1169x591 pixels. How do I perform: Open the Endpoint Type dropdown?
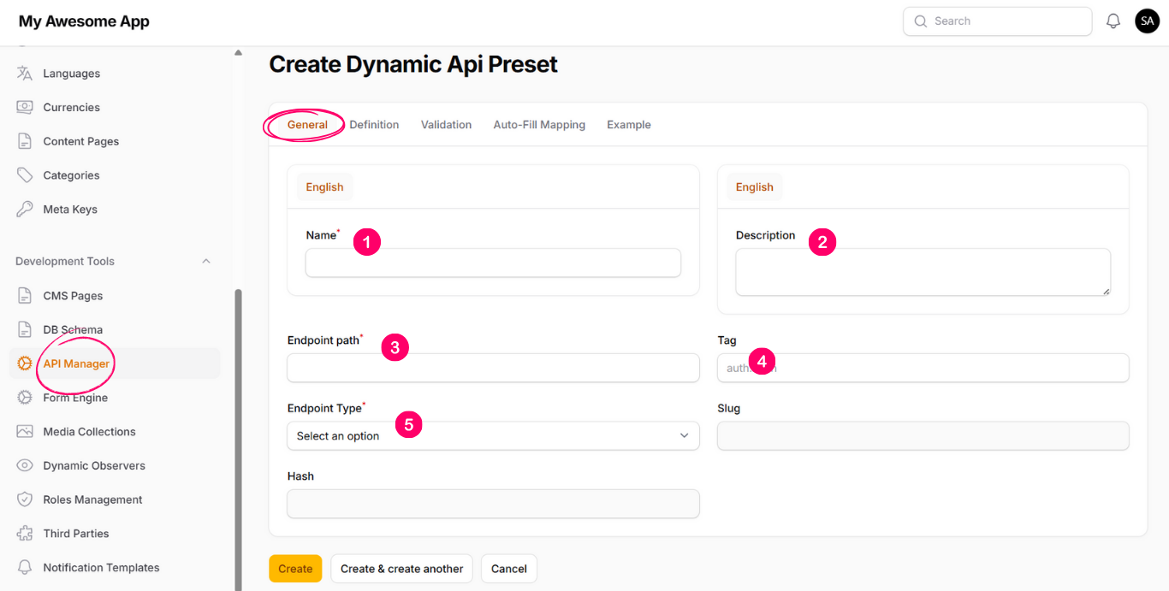(x=493, y=436)
